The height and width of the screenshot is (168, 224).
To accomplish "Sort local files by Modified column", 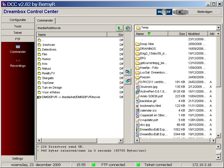I will pos(197,34).
